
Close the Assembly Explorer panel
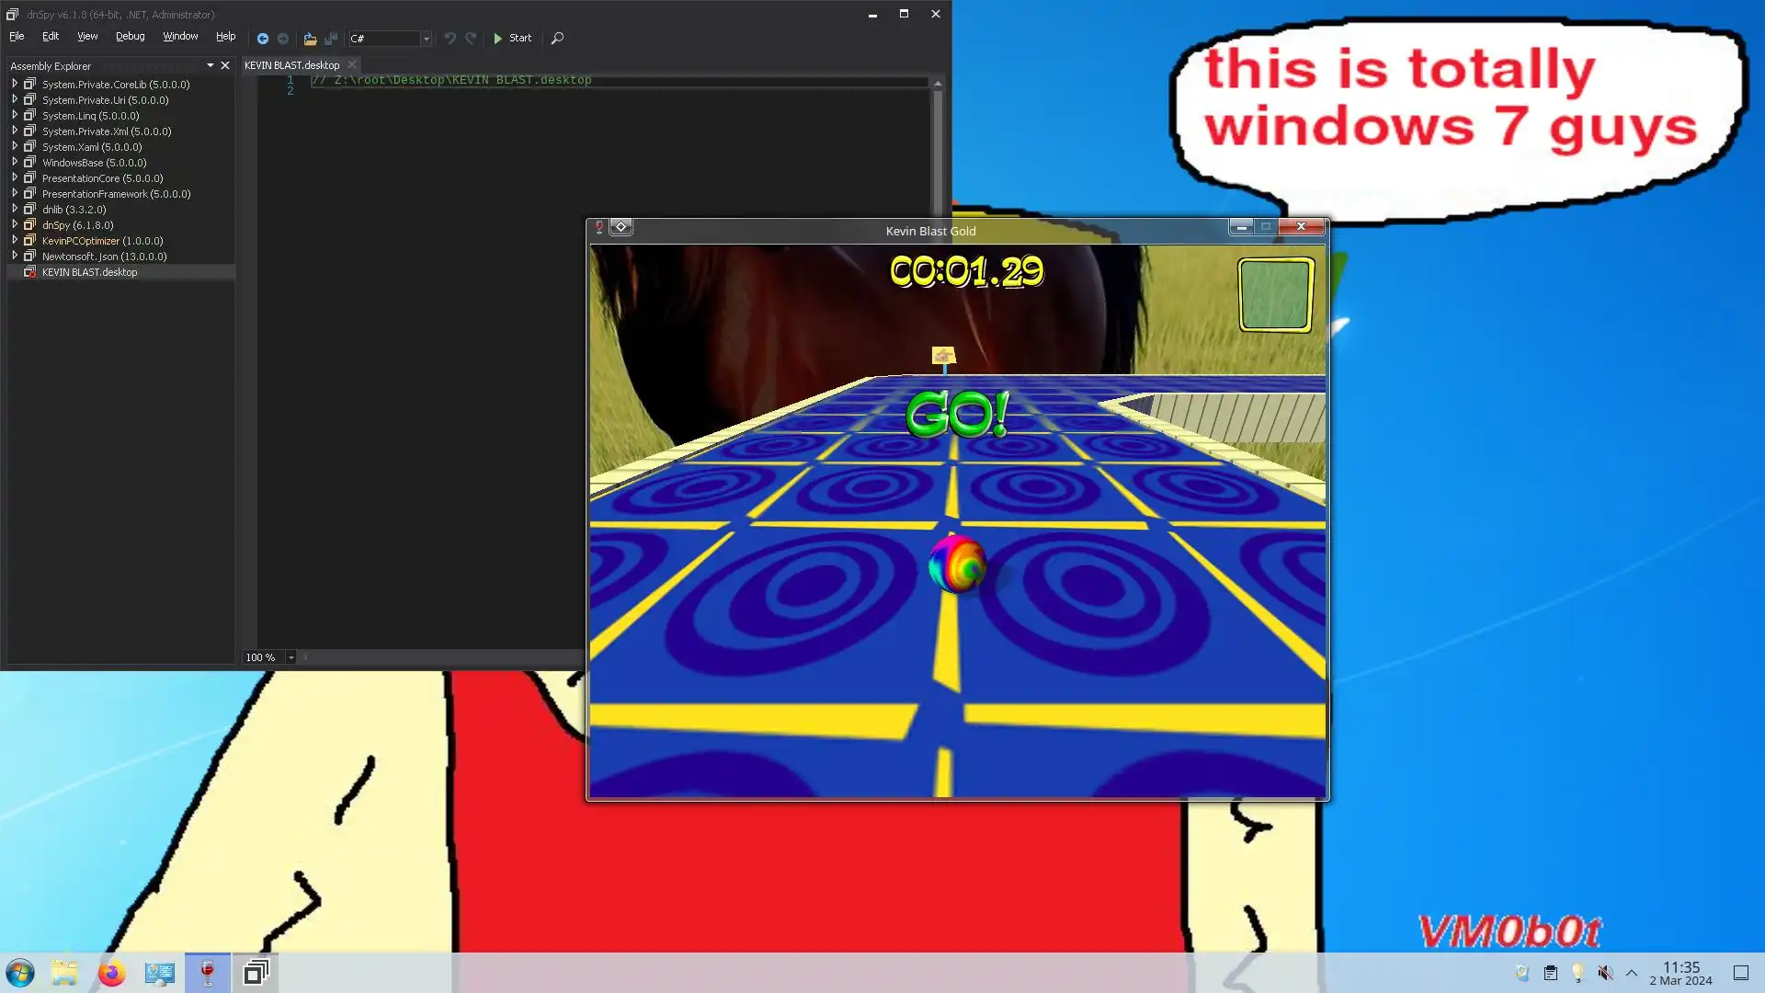coord(225,66)
